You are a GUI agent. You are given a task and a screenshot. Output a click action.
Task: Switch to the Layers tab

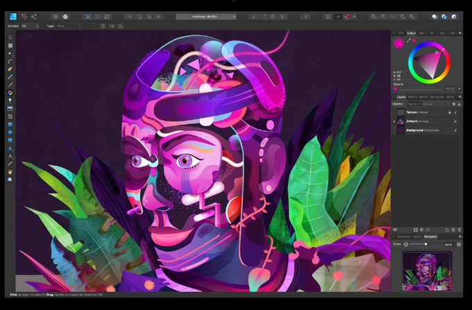coord(401,97)
